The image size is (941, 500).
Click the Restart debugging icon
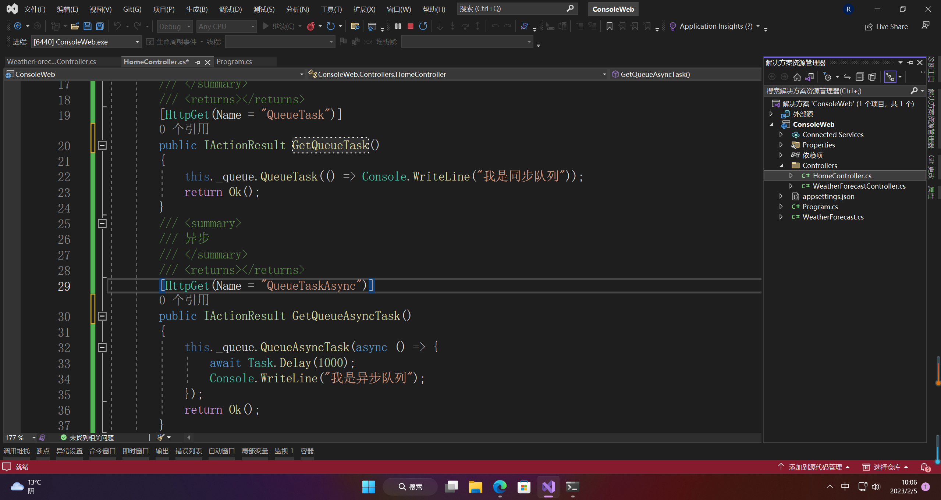pyautogui.click(x=423, y=26)
